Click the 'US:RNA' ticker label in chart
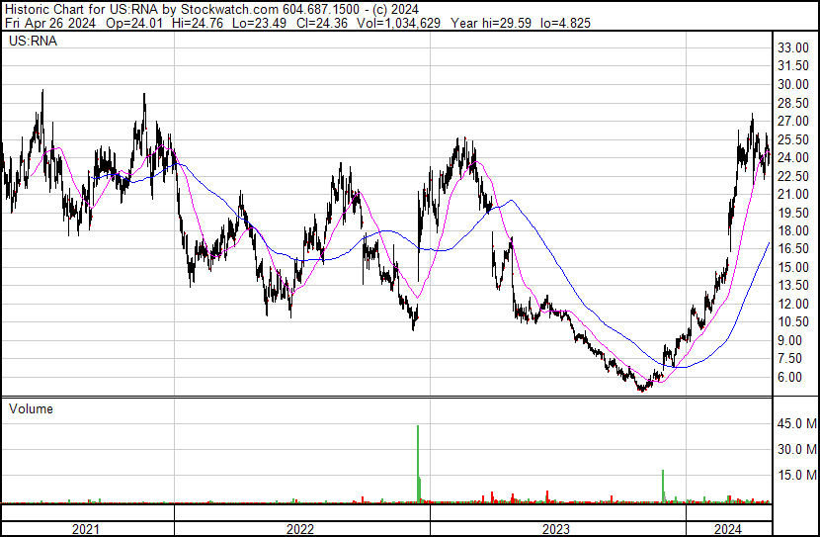This screenshot has width=820, height=537. pyautogui.click(x=33, y=41)
